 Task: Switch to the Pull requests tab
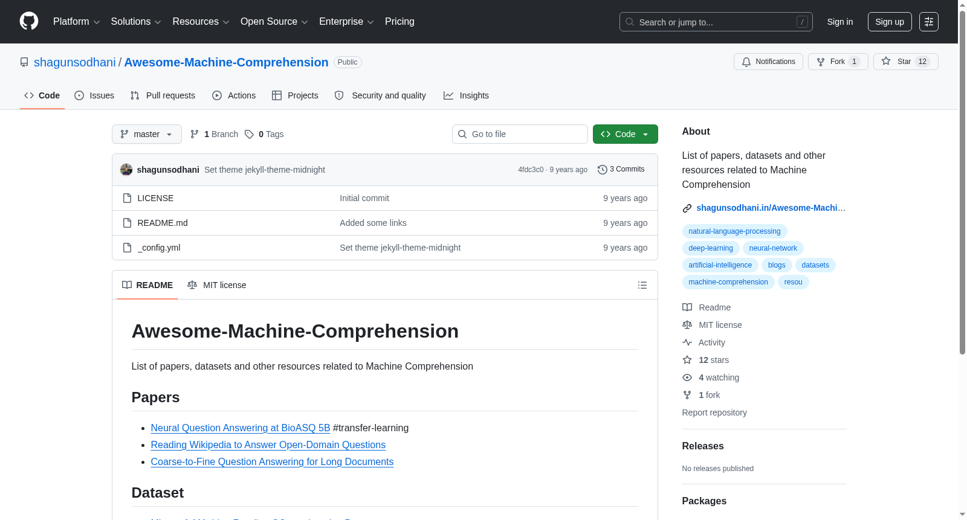[x=163, y=95]
